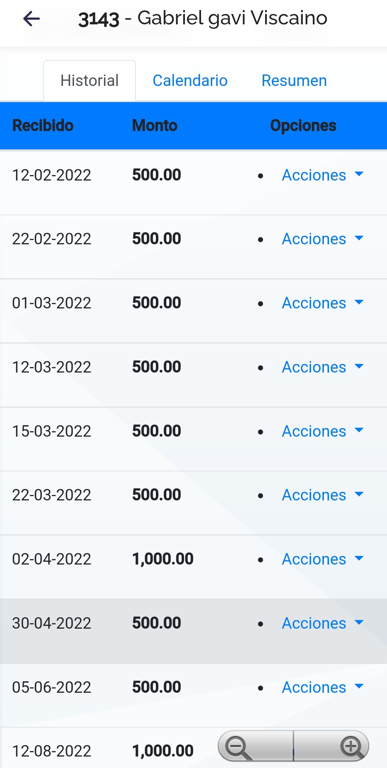Select the 1,000.00 amount on 02-04-2022

163,559
